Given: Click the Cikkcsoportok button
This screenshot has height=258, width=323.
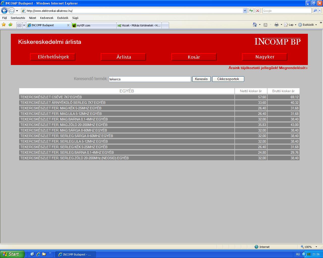Looking at the screenshot, I should (x=228, y=79).
